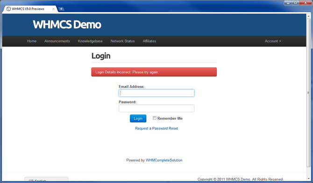Click the scroll down arrow at the scrollbar bottom

click(x=308, y=179)
